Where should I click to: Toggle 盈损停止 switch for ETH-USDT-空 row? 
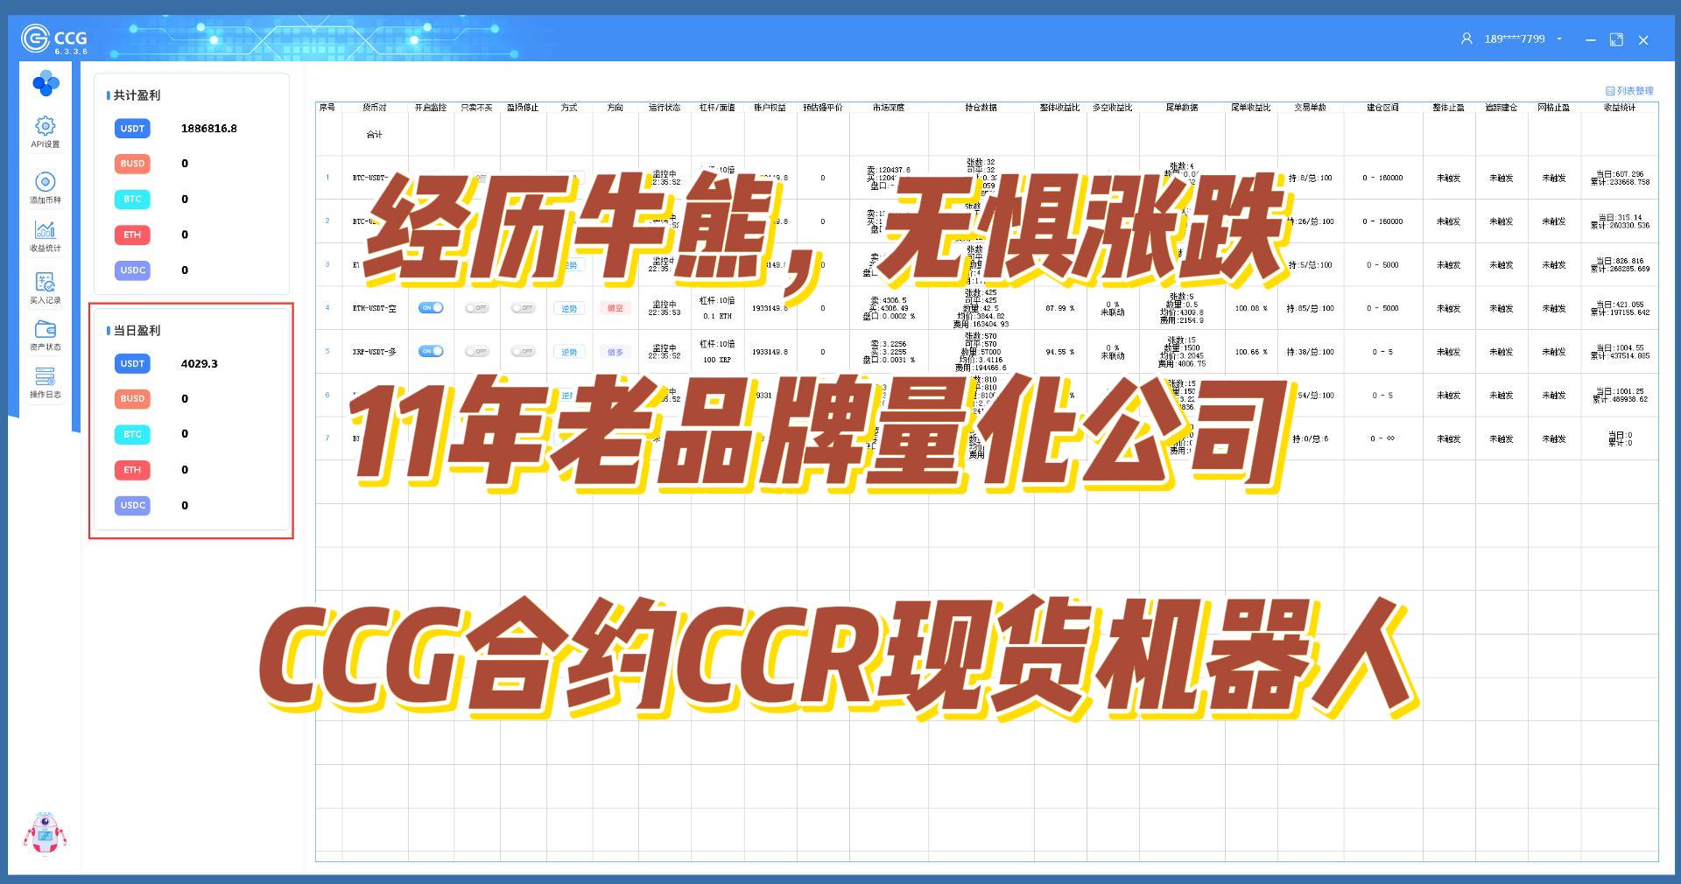coord(523,308)
